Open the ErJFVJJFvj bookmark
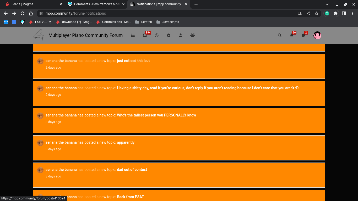358x201 pixels. [x=40, y=22]
